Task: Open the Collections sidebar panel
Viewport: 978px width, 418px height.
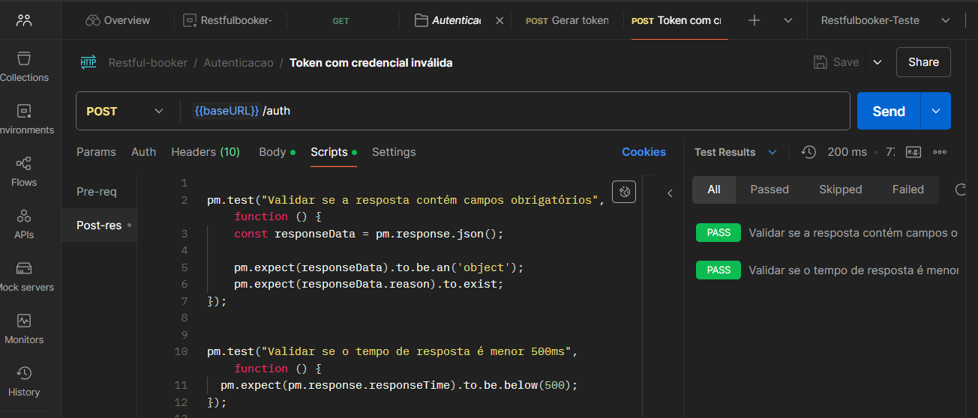Action: (24, 66)
